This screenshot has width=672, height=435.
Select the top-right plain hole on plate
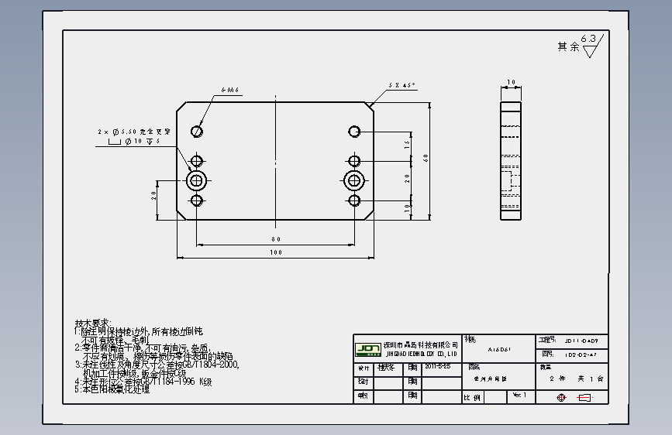[354, 131]
